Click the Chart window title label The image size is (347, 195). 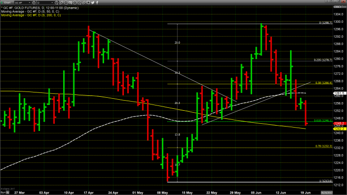click(7, 3)
